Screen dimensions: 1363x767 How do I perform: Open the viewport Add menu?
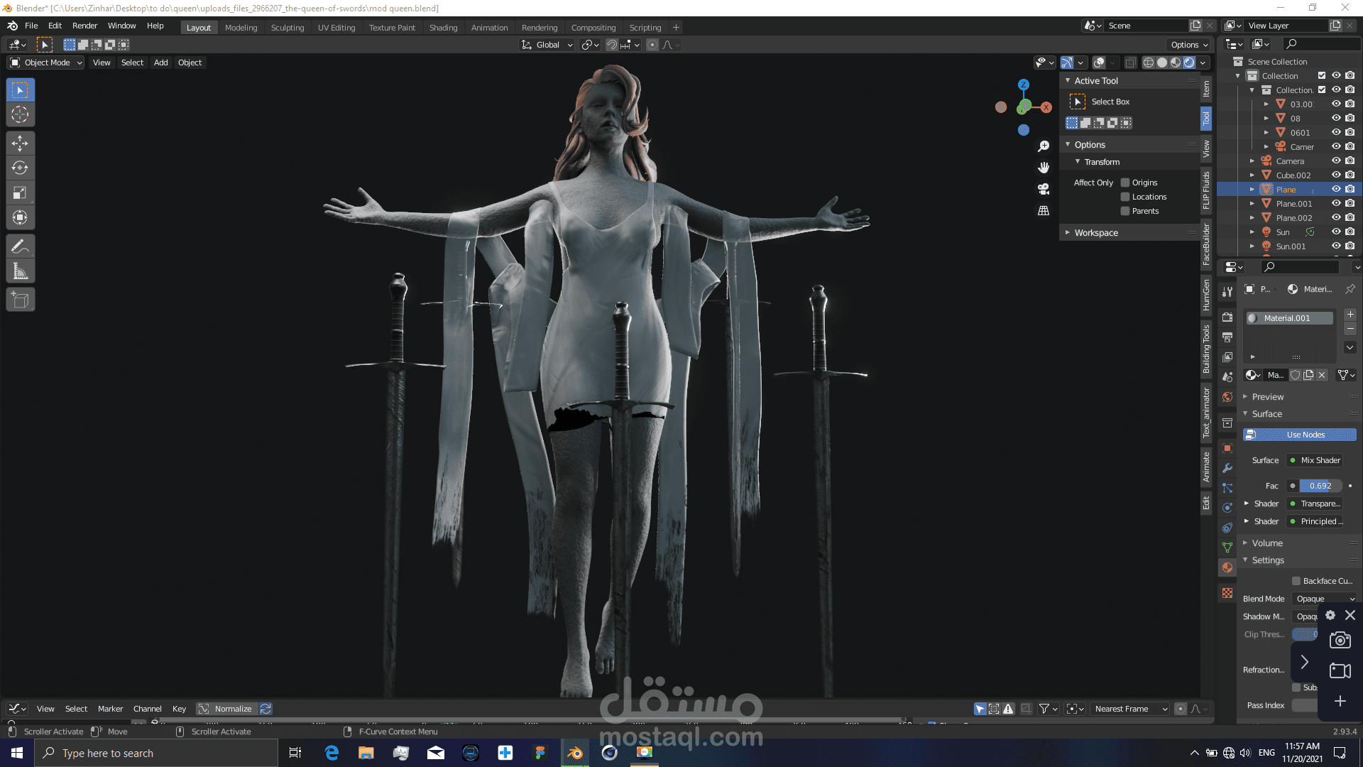point(161,62)
